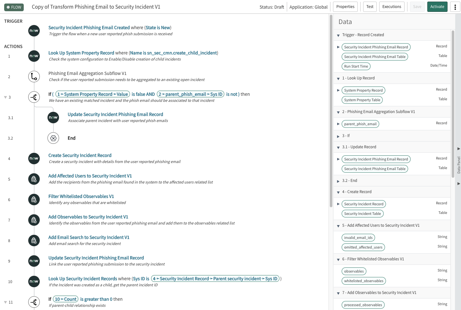
Task: Open Create Security Incident Record action
Action: [80, 155]
